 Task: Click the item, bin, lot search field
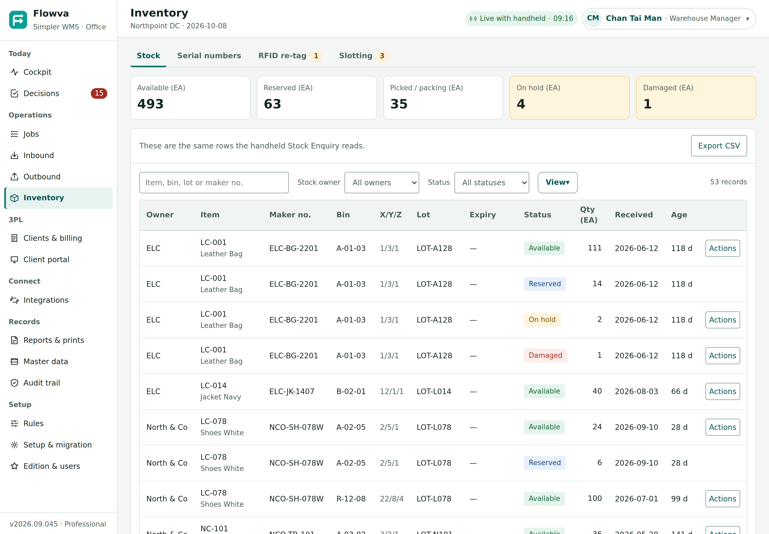click(x=214, y=183)
